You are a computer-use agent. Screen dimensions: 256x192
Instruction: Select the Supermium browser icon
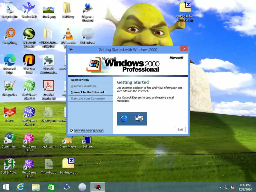coord(10,140)
